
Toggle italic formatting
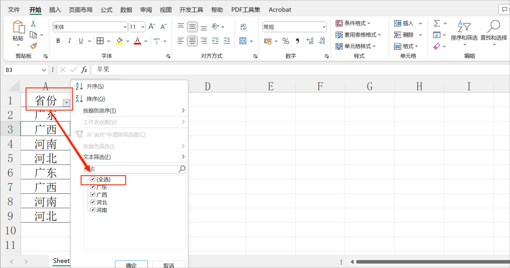70,41
